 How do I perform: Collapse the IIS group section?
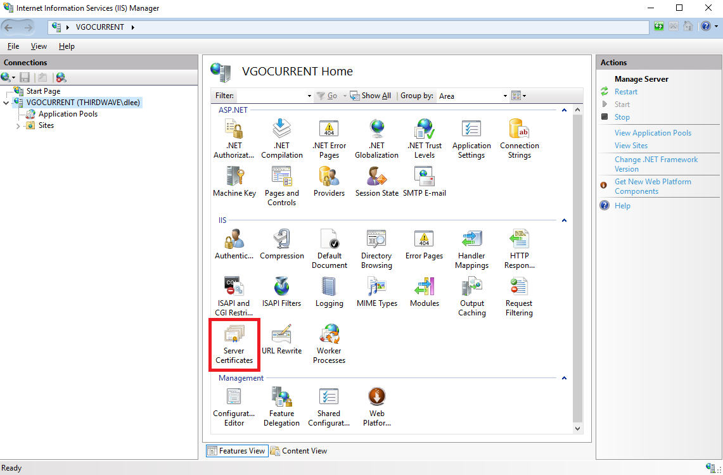pyautogui.click(x=564, y=220)
